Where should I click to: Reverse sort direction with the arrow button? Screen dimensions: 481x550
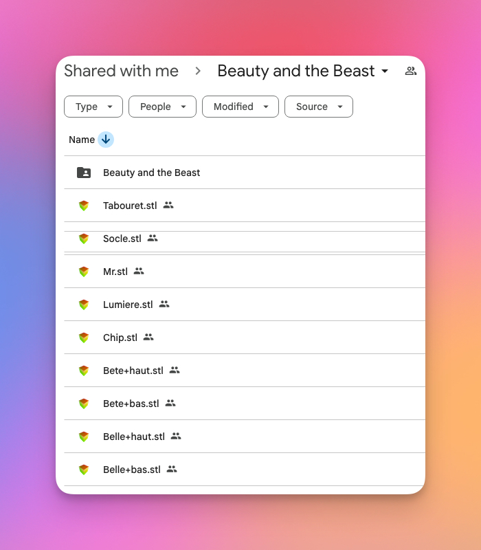[x=106, y=140]
